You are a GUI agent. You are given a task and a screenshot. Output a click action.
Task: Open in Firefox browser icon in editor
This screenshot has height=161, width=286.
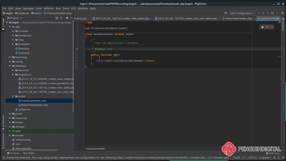click(267, 27)
